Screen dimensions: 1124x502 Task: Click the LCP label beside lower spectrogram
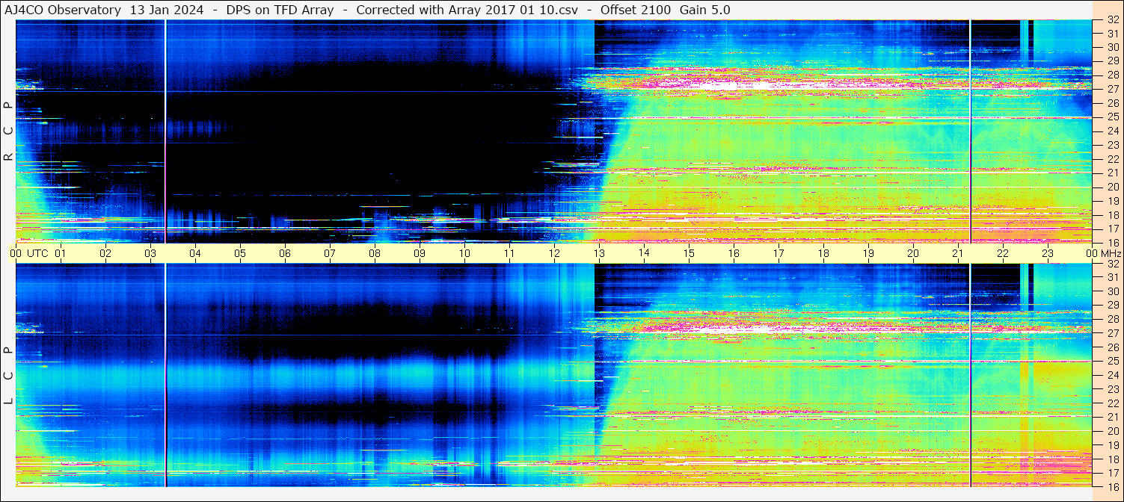(8, 376)
